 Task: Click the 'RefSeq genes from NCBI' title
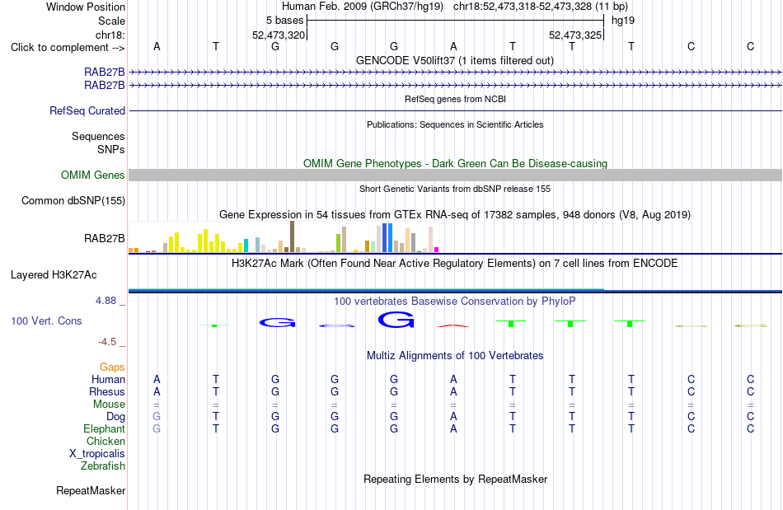click(x=456, y=99)
